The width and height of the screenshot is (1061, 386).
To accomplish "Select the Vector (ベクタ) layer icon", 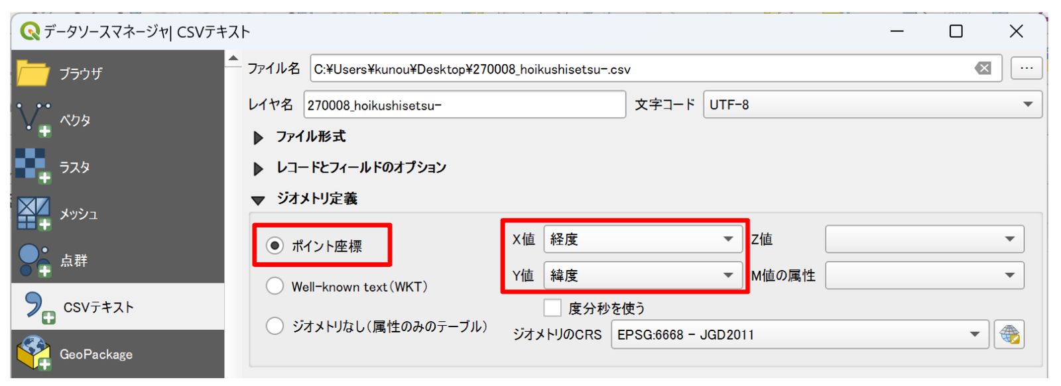I will pos(34,120).
